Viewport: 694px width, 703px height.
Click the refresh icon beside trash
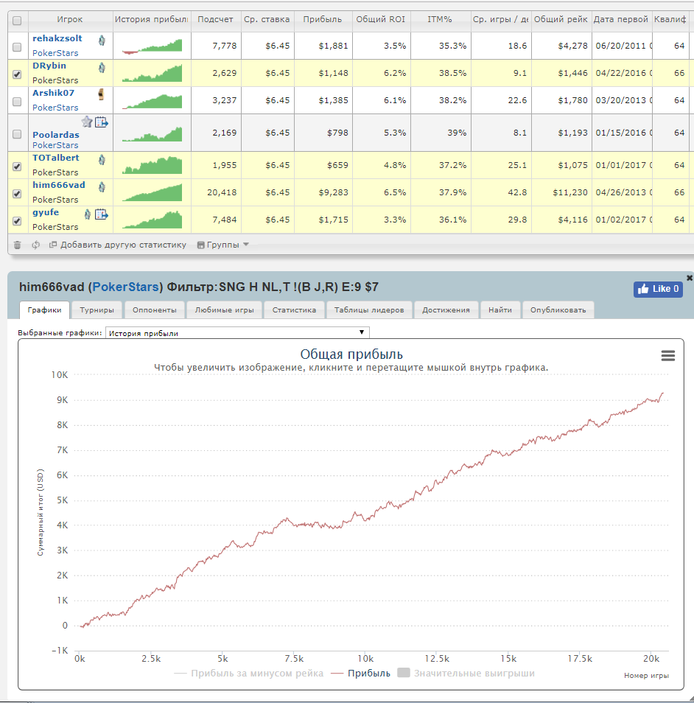pyautogui.click(x=36, y=245)
